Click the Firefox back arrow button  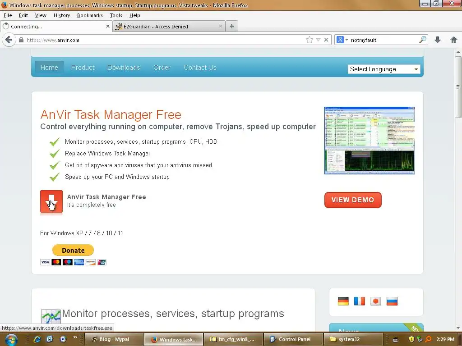(9, 40)
